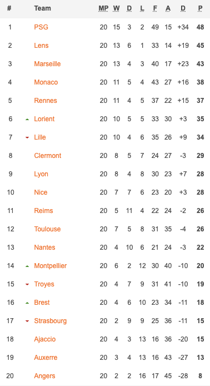This screenshot has width=210, height=386.
Task: Click the L losses column header
Action: (142, 8)
